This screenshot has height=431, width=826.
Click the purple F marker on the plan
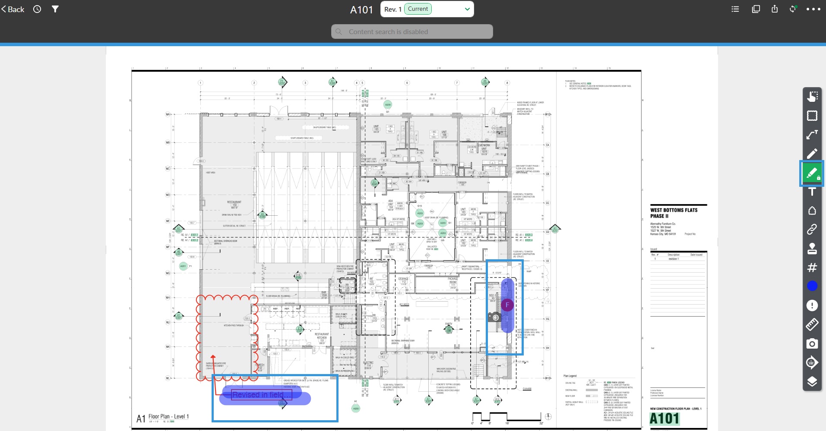pos(507,305)
